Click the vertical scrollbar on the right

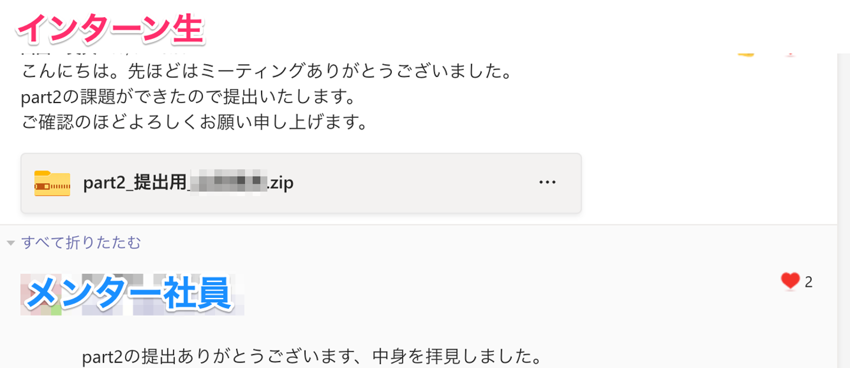tap(844, 206)
